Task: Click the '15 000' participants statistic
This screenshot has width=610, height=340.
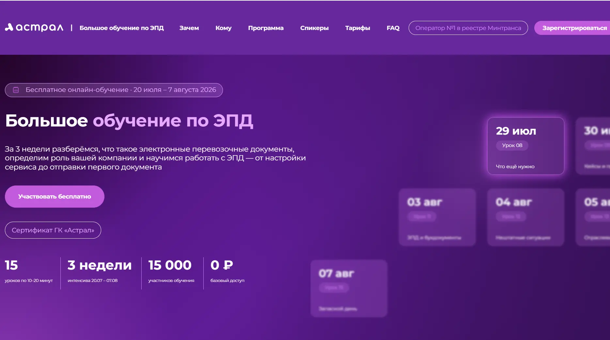Action: click(x=170, y=265)
